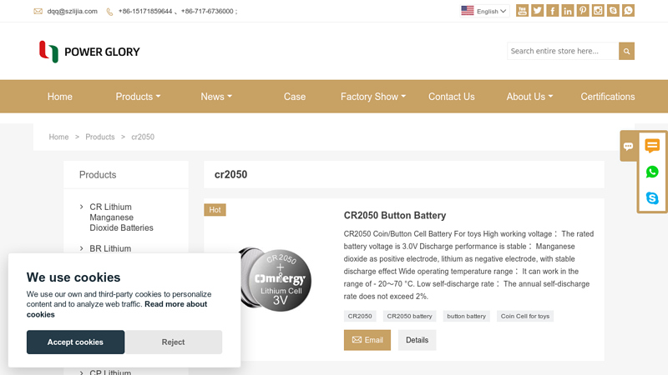Go to Home in navigation bar
The height and width of the screenshot is (375, 668).
pos(59,97)
